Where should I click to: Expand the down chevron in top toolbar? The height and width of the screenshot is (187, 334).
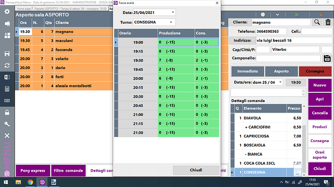(277, 14)
